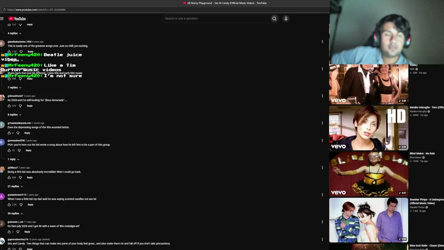Open options menu for @TasnimaSharmin-n3n's comment
Image resolution: width=444 pixels, height=250 pixels.
click(322, 123)
